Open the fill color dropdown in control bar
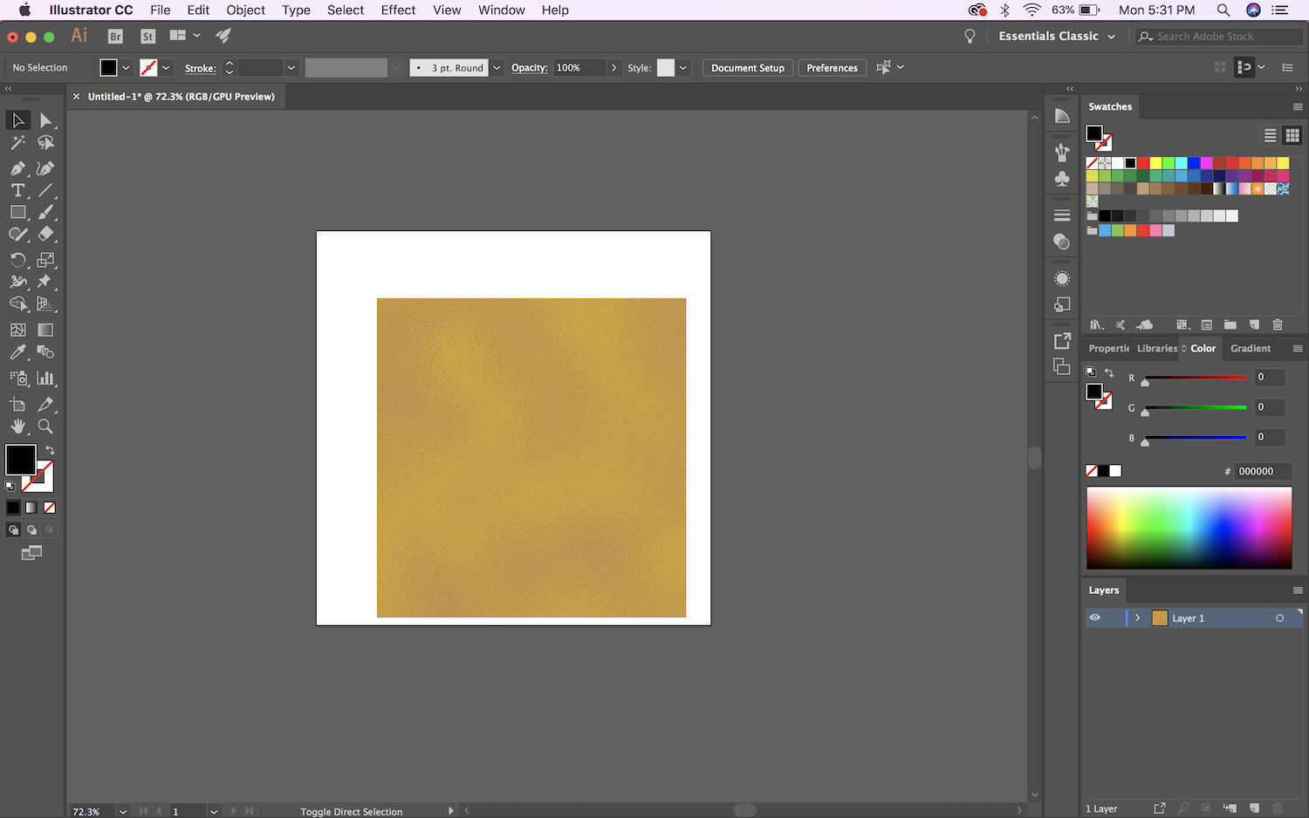This screenshot has height=818, width=1309. coord(127,68)
